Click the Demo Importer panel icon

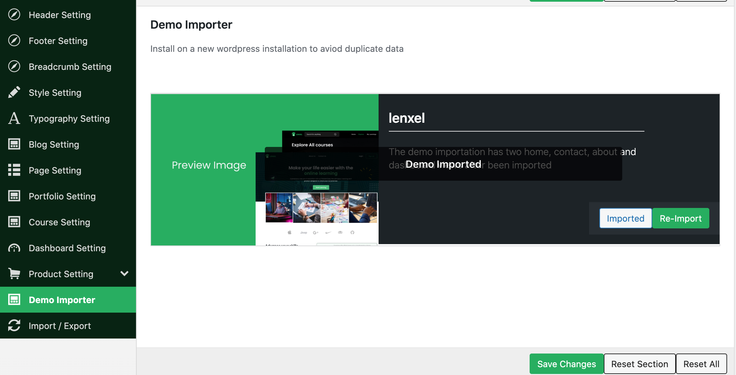tap(14, 300)
